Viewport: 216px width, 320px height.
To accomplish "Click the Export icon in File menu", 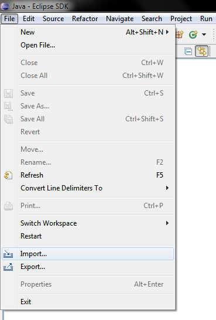I will [8, 267].
